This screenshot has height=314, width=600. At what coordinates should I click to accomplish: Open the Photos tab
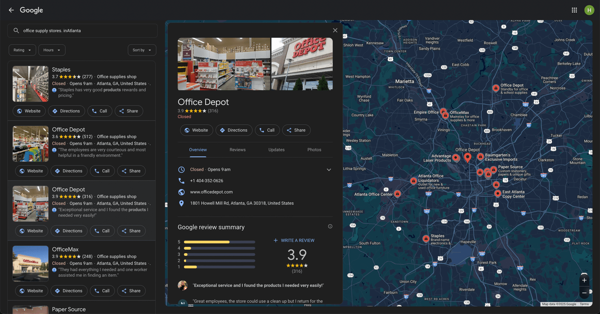pyautogui.click(x=314, y=150)
